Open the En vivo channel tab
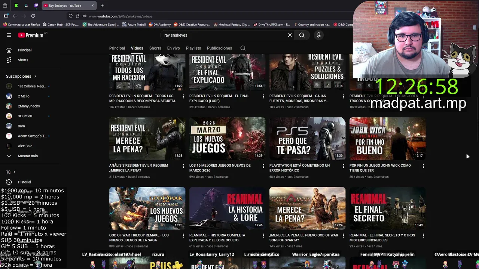Image resolution: width=479 pixels, height=269 pixels. [174, 48]
